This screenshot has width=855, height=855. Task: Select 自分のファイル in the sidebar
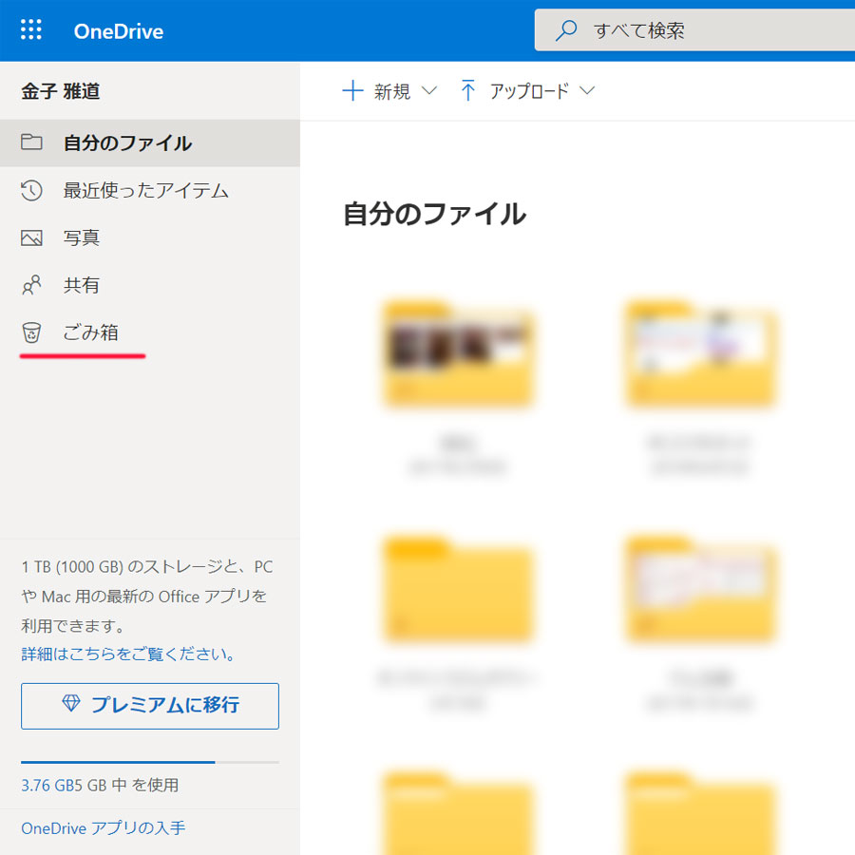click(x=150, y=142)
